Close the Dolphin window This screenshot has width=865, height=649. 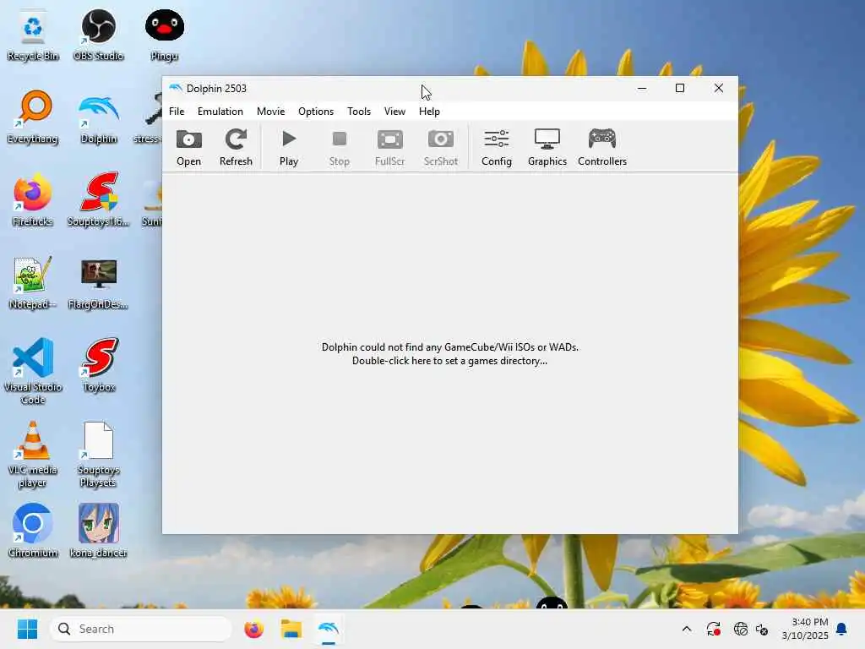tap(719, 88)
